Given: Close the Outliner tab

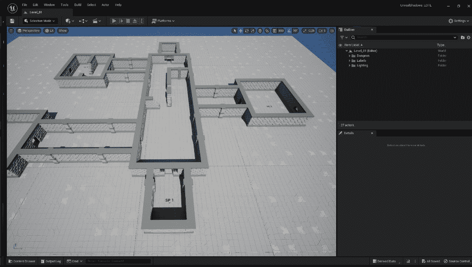Looking at the screenshot, I should [372, 30].
